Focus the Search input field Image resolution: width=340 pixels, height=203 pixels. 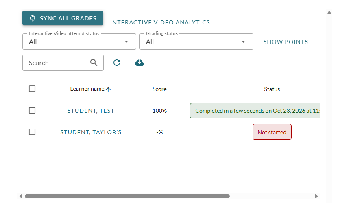coord(63,63)
